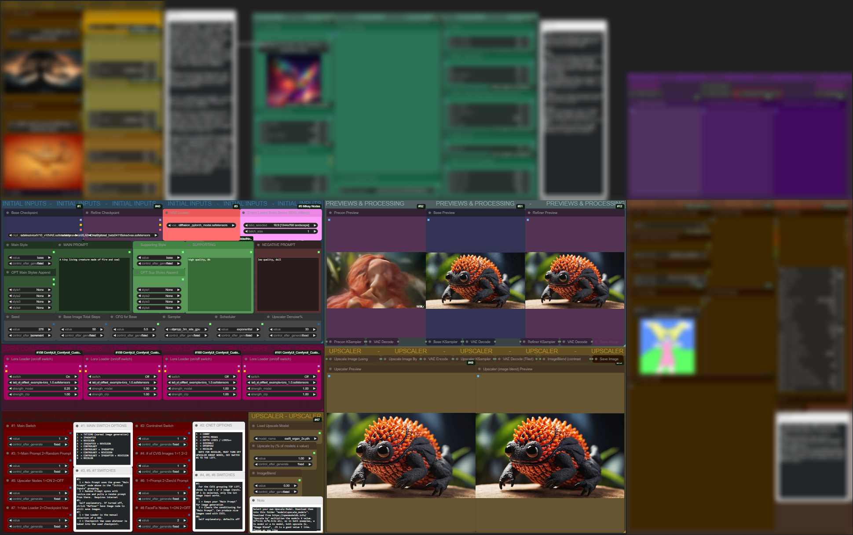Image resolution: width=853 pixels, height=535 pixels.
Task: Select the NEGATIVE PROMPT node title bar
Action: click(278, 245)
